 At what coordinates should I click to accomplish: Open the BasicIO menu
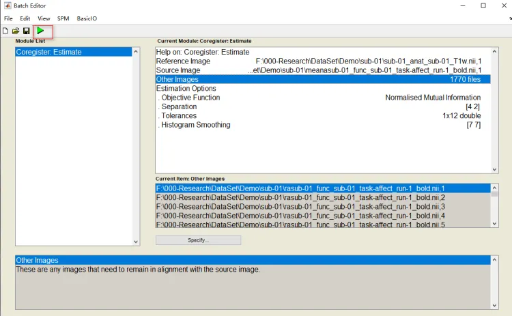pyautogui.click(x=87, y=18)
